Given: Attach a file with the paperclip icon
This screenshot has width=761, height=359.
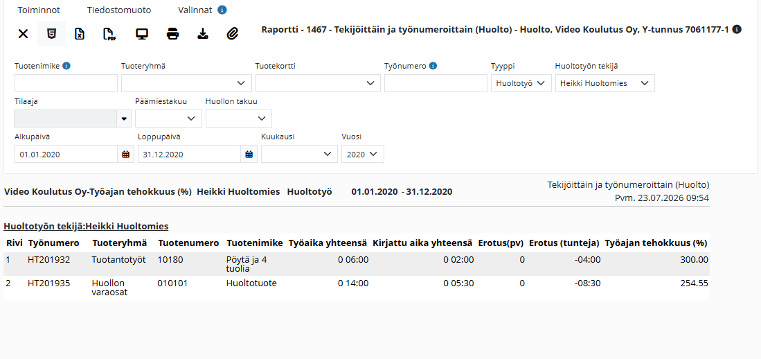Looking at the screenshot, I should [233, 34].
